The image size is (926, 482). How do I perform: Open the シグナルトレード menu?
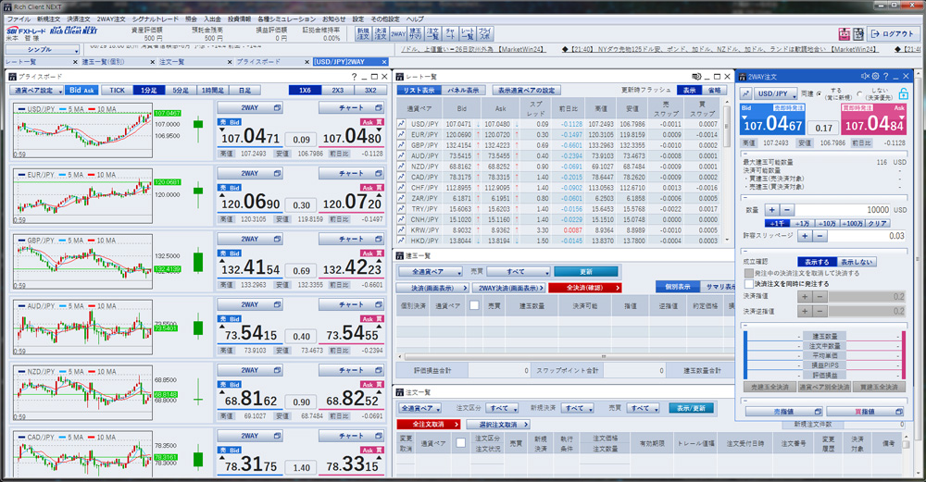[155, 19]
